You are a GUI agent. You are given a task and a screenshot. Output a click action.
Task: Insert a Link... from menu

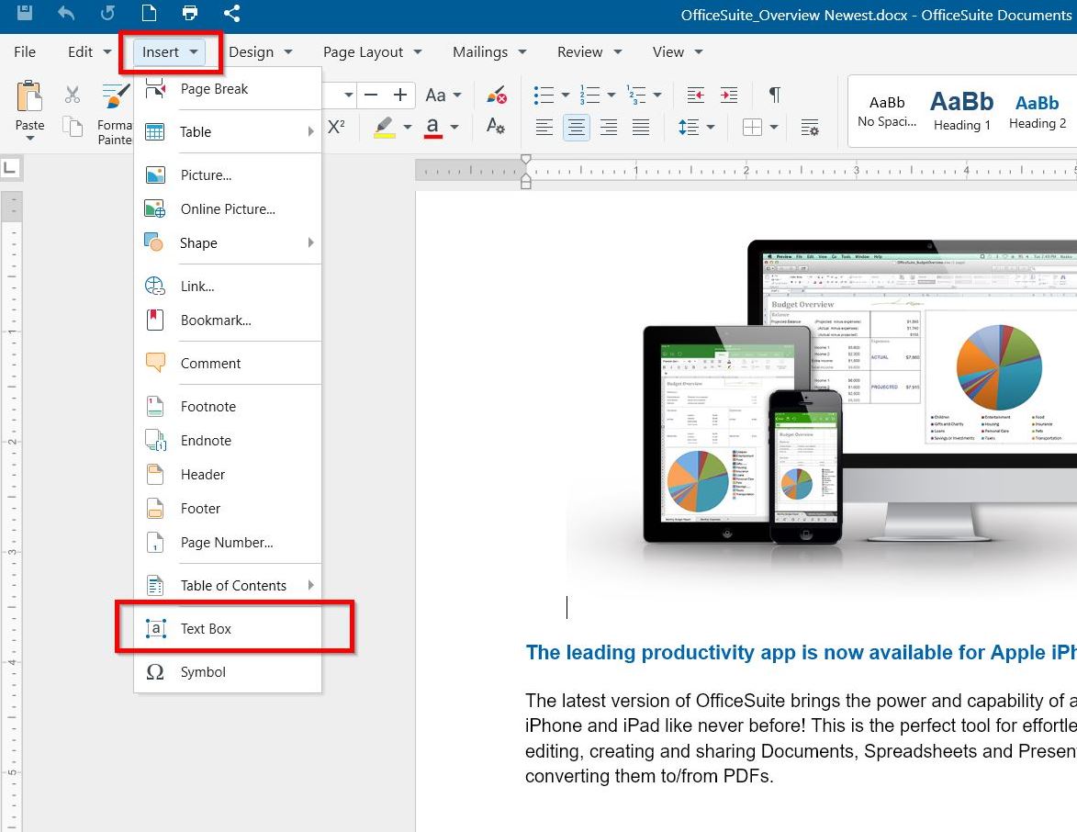tap(228, 287)
